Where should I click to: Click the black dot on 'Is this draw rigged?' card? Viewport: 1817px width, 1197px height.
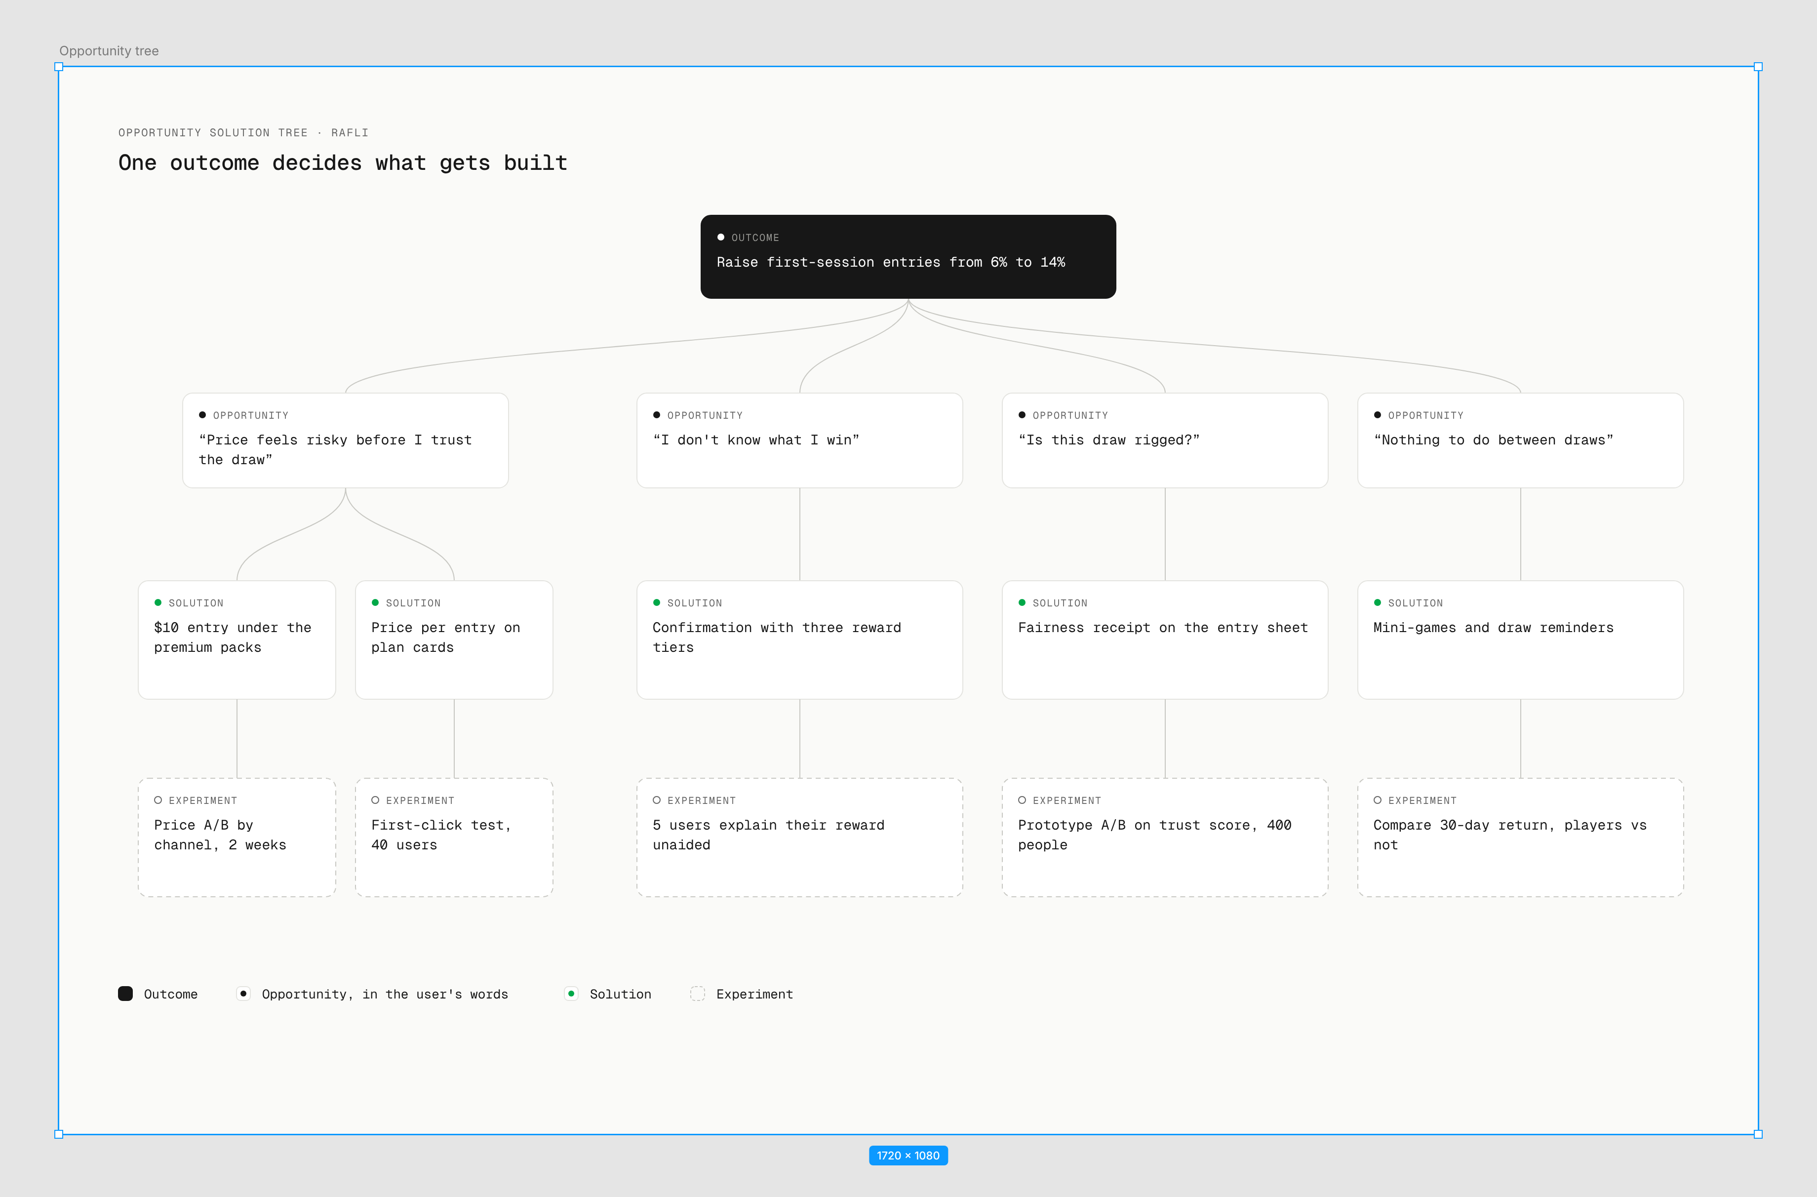point(1022,414)
